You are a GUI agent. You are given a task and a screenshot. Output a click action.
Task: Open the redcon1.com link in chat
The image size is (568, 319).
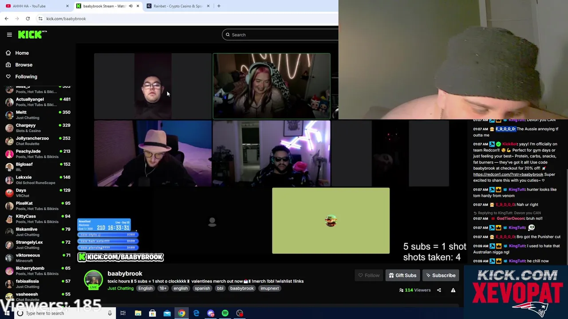point(508,175)
